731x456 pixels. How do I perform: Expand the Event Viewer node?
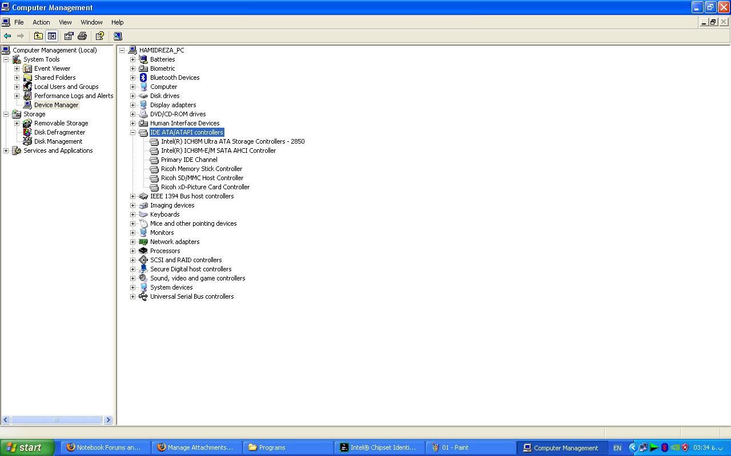(17, 68)
